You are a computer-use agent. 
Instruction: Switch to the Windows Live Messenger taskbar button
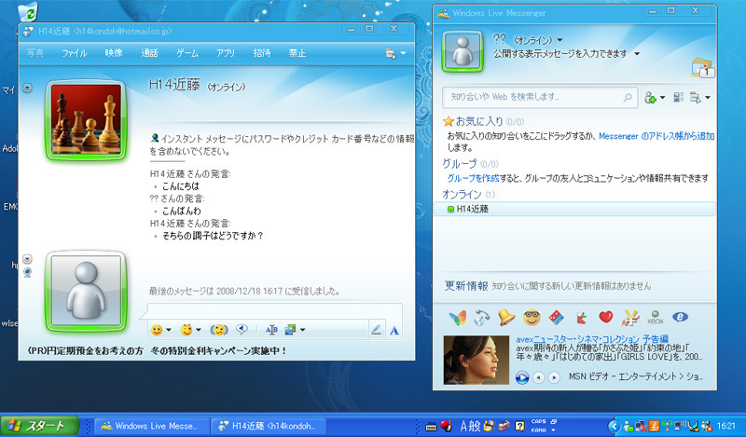tap(152, 426)
